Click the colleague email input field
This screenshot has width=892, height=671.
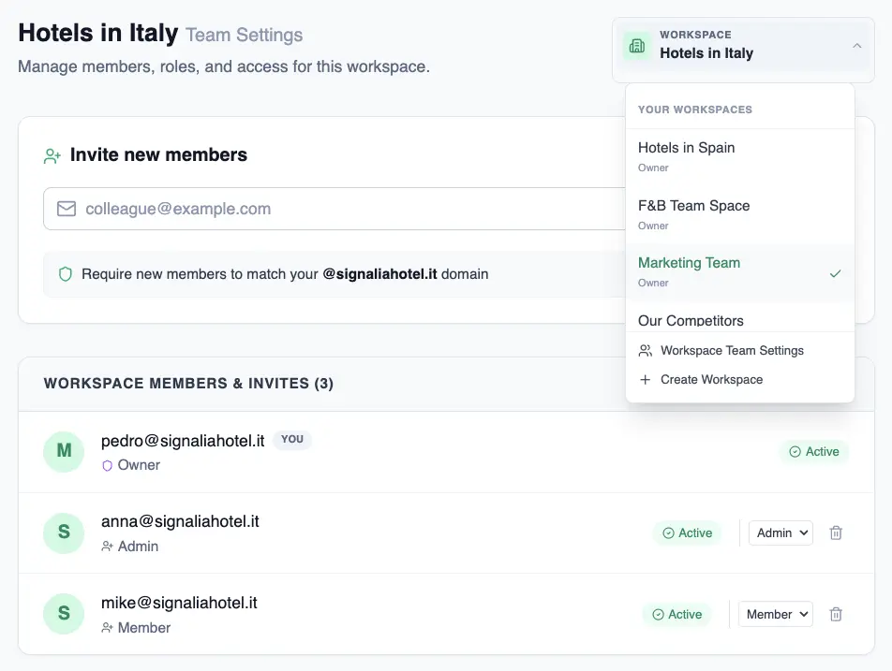point(334,209)
